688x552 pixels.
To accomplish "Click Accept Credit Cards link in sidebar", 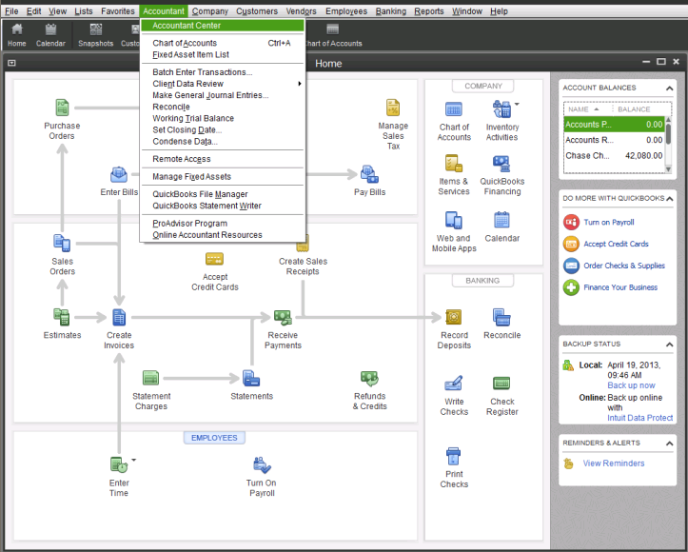I will 616,244.
